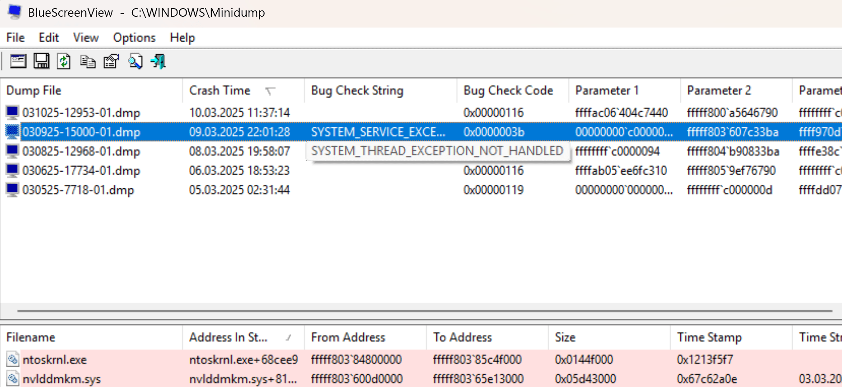The image size is (842, 387).
Task: Sort by Address In Stack column header
Action: pyautogui.click(x=243, y=337)
